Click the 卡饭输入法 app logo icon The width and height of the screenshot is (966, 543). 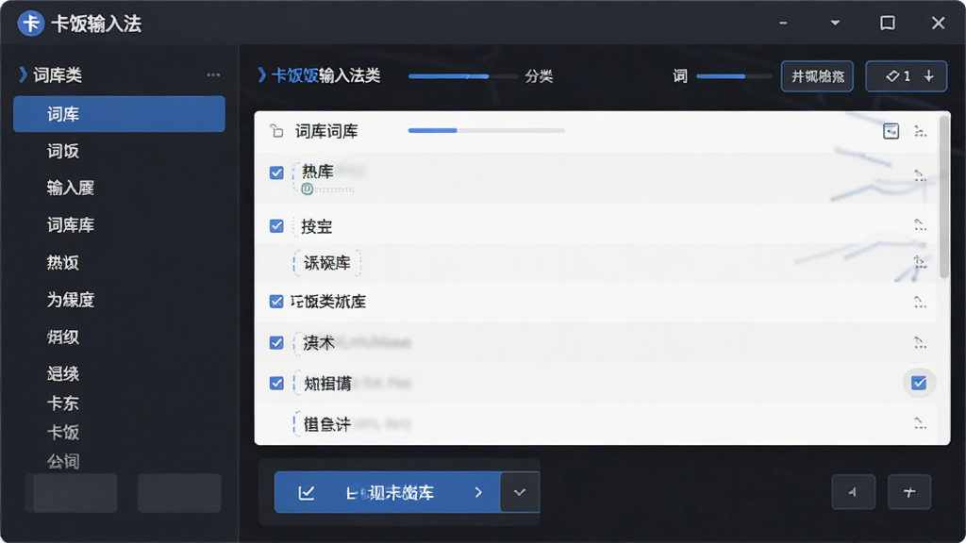[x=31, y=24]
